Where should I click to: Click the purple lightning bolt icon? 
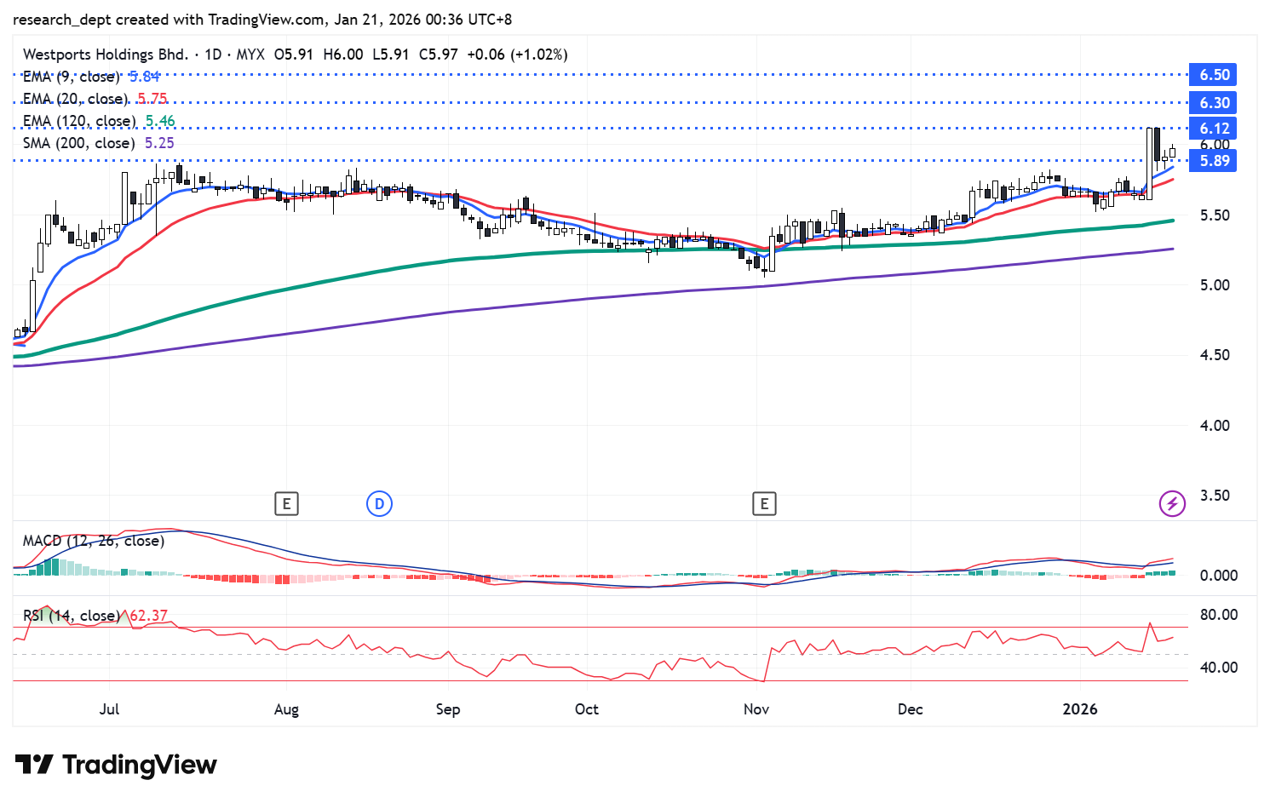tap(1172, 504)
